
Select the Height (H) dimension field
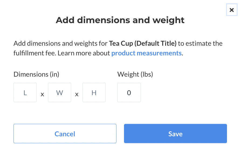pyautogui.click(x=94, y=92)
